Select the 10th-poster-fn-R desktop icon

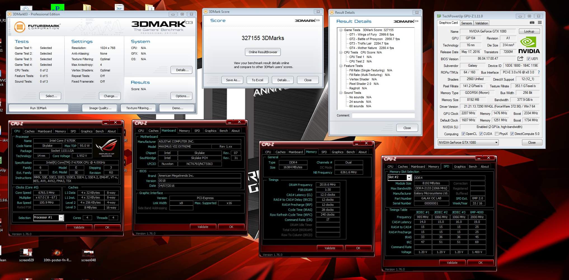coord(57,255)
